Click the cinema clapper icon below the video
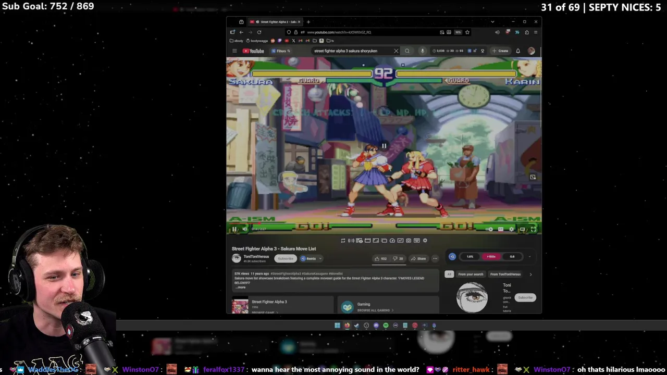 (x=367, y=240)
